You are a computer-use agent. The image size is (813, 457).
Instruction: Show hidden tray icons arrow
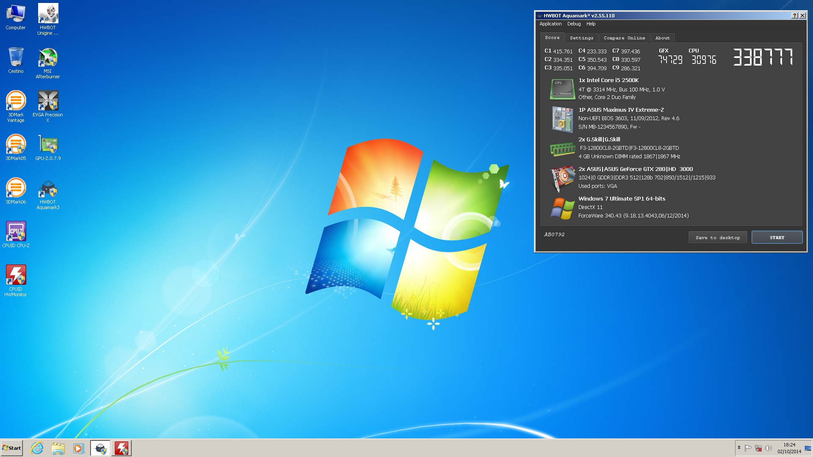tap(739, 448)
